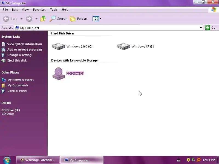Screen dimensions: 219x164
Task: Click the Add or remove programs icon
Action: coord(4,50)
